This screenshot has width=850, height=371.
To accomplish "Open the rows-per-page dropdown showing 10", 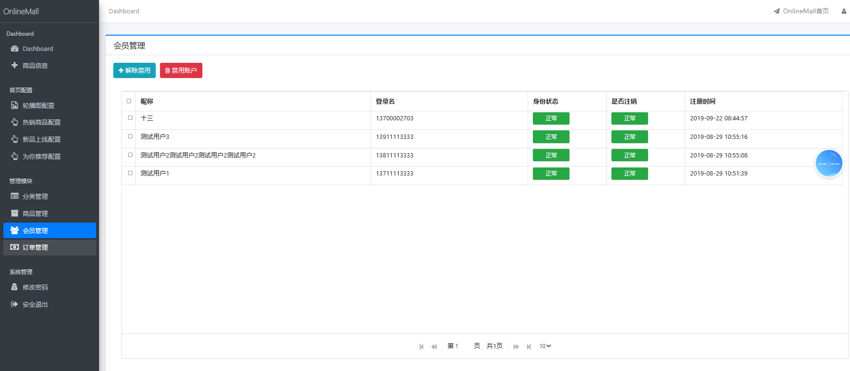I will coord(545,346).
